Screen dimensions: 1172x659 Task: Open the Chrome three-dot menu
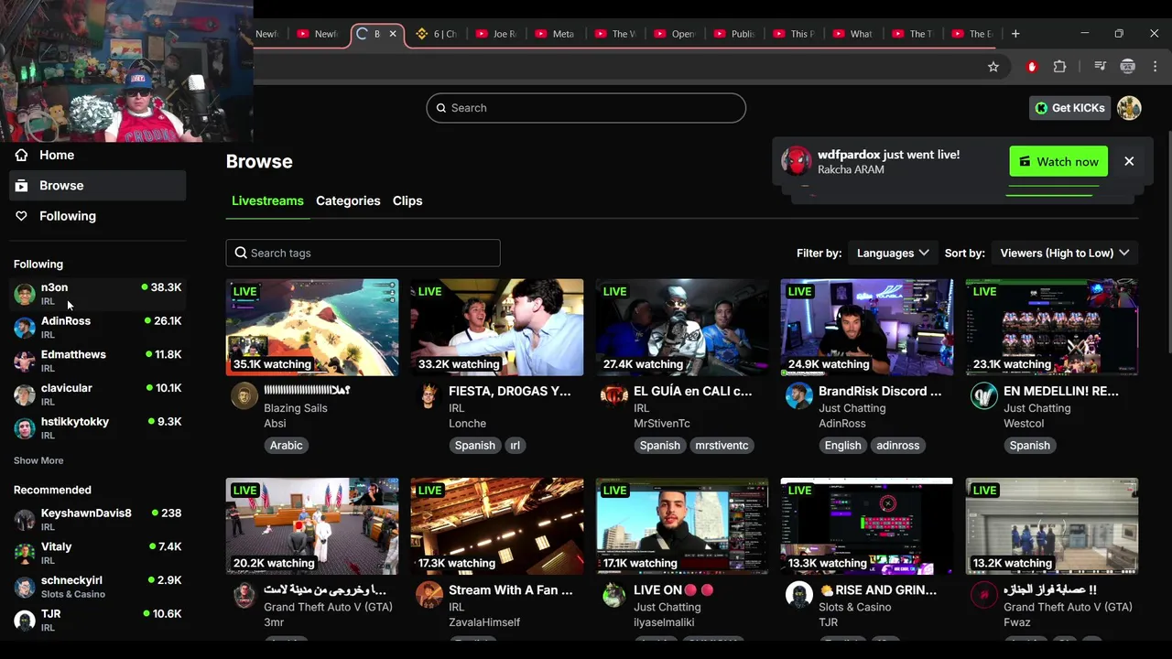[x=1156, y=67]
